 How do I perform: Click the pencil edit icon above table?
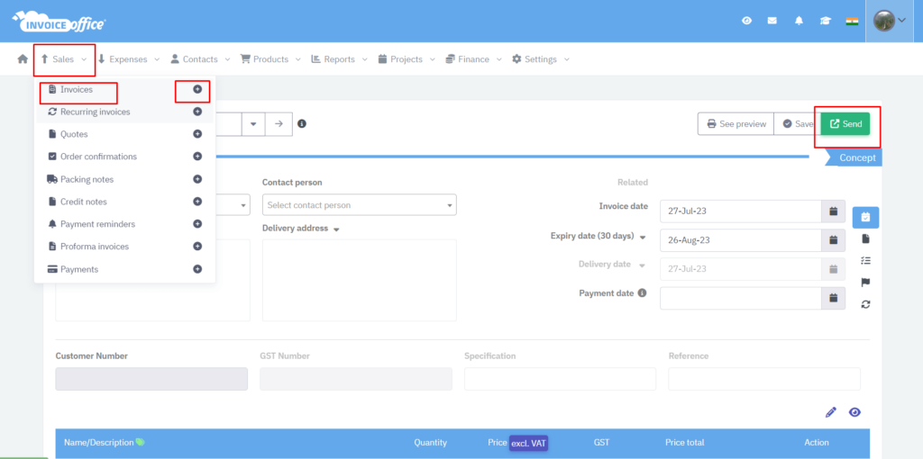(831, 412)
